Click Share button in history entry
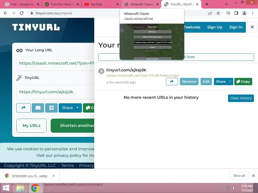The height and width of the screenshot is (193, 258). click(221, 82)
